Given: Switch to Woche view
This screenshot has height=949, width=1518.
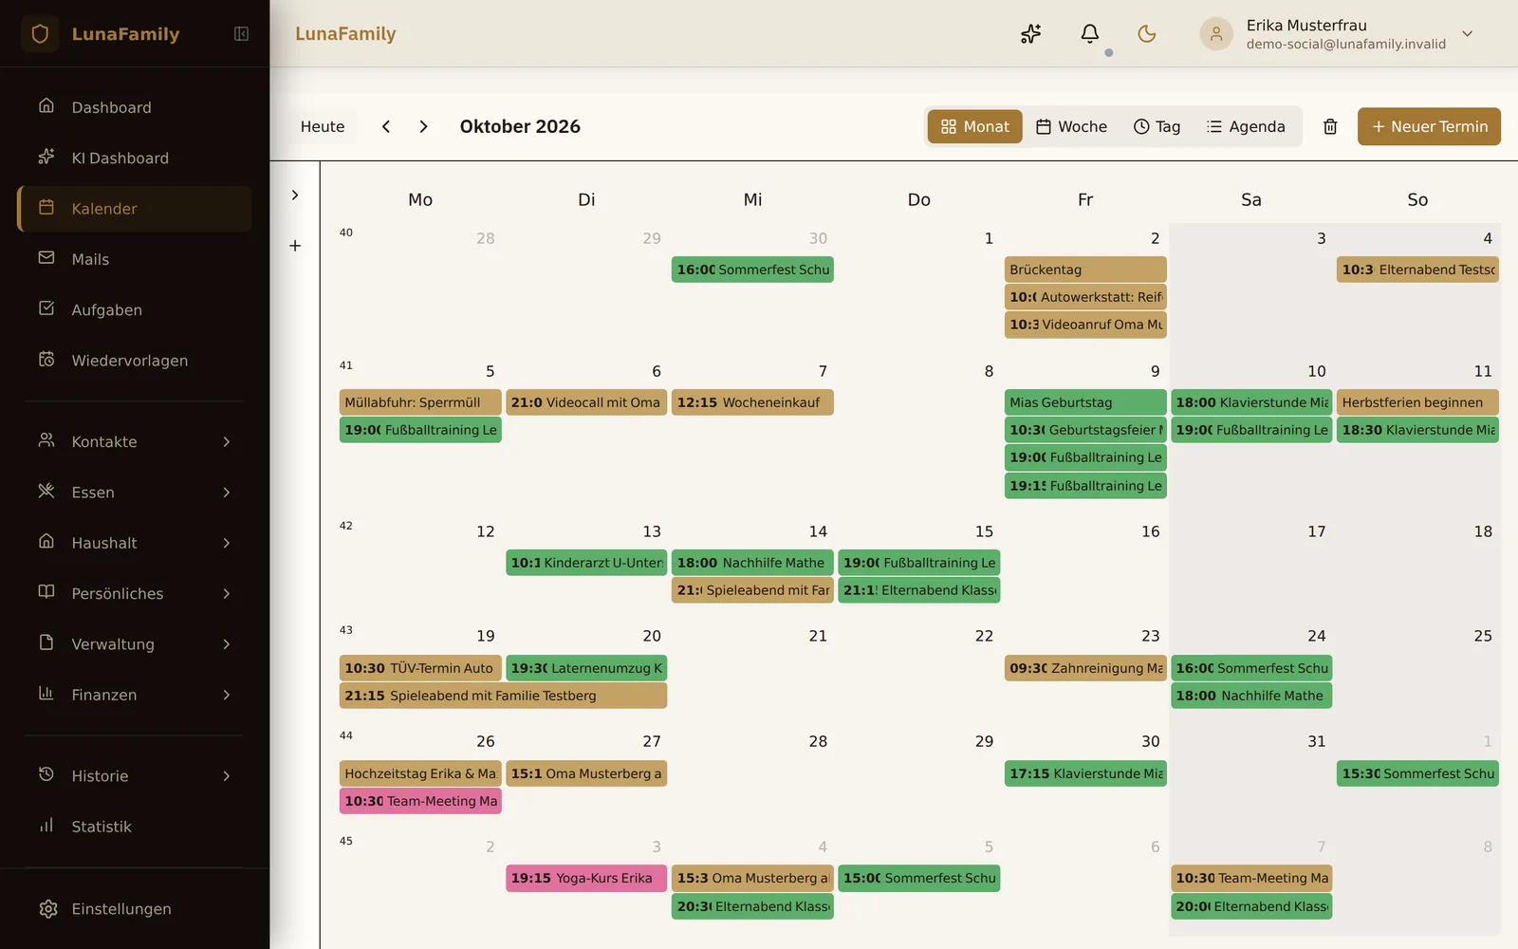Looking at the screenshot, I should coord(1071,126).
